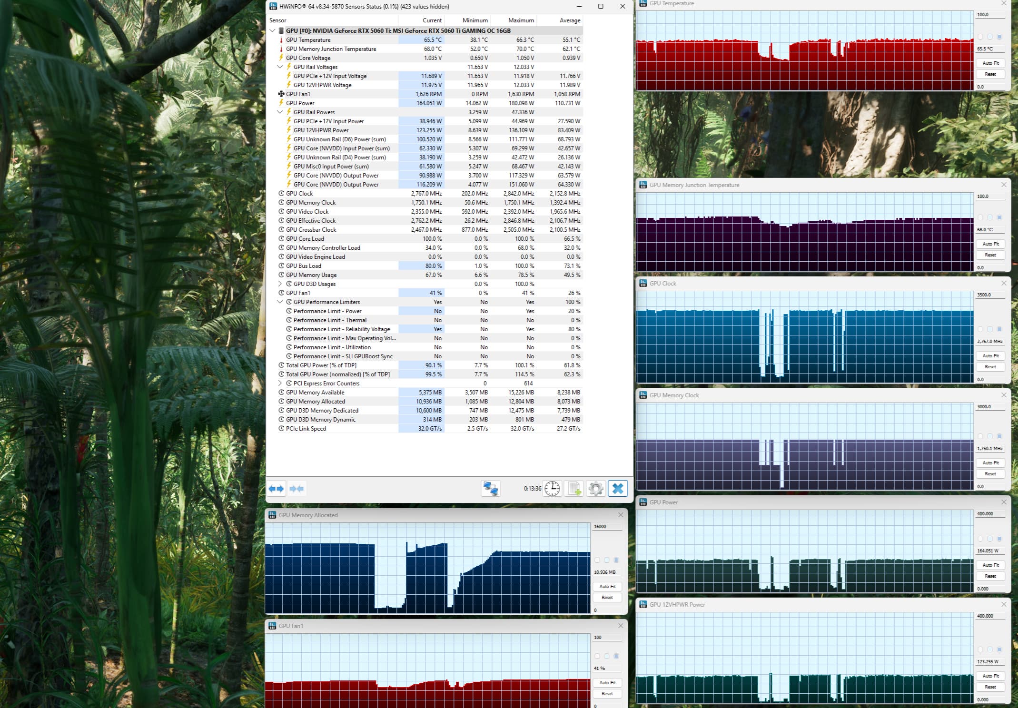The image size is (1018, 708).
Task: Expand the GPU D3D Usages group
Action: [x=280, y=284]
